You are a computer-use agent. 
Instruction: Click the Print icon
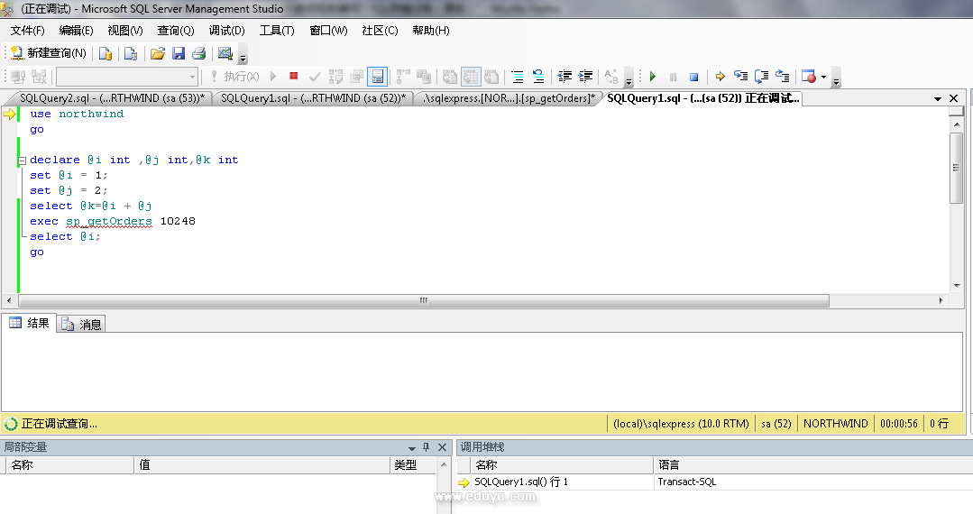click(199, 53)
